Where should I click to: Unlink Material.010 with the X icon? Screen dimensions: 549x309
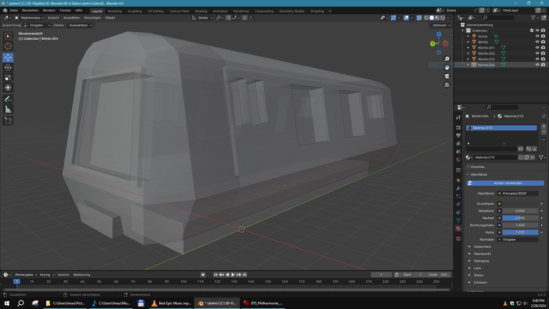[x=532, y=157]
